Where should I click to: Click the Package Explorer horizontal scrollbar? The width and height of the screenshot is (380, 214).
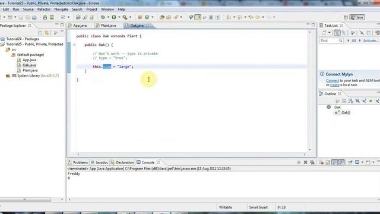click(x=25, y=200)
